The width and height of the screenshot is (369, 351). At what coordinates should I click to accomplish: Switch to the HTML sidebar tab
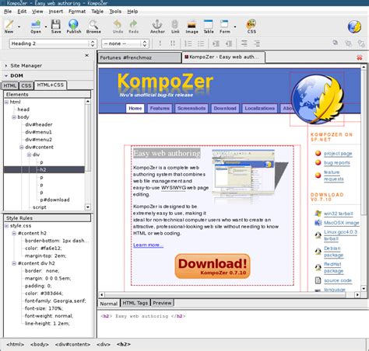pyautogui.click(x=10, y=85)
